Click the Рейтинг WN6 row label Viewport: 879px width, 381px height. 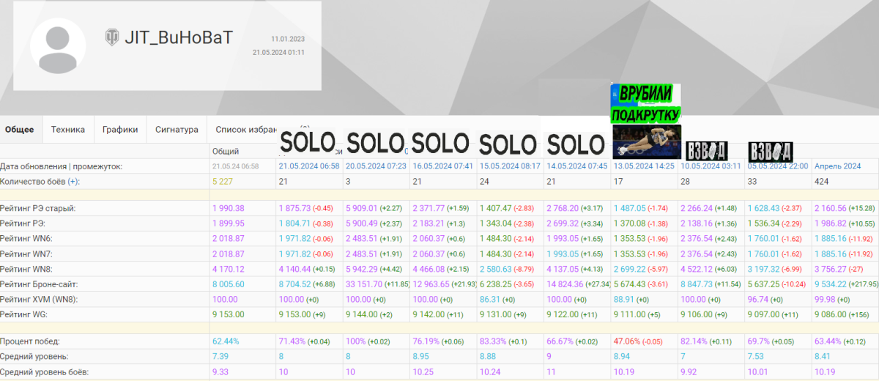point(26,238)
